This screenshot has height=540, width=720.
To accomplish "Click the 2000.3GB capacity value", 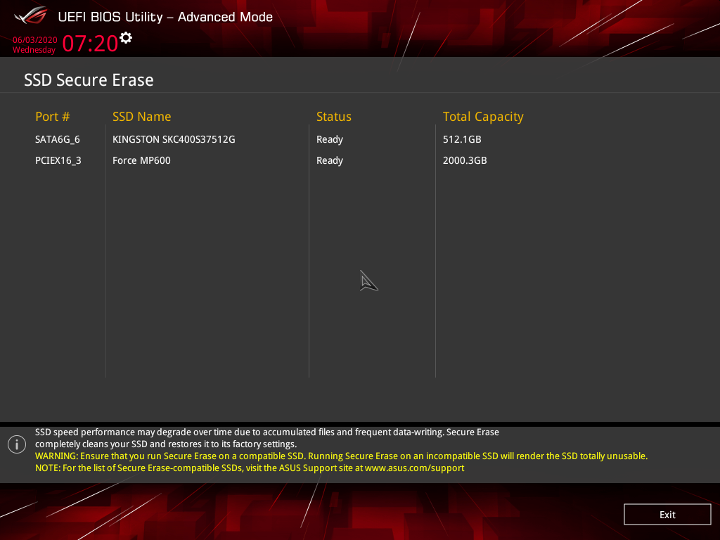I will pyautogui.click(x=465, y=160).
